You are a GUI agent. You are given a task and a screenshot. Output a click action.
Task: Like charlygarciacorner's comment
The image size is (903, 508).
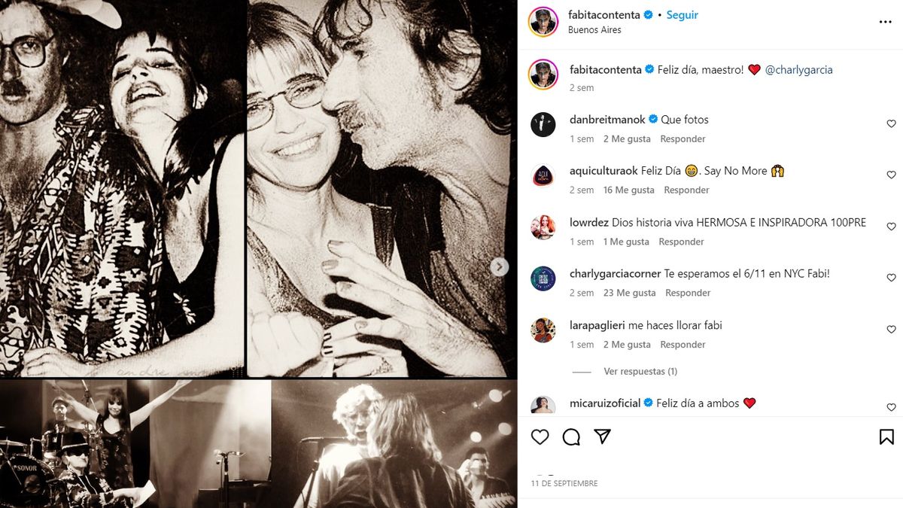(892, 278)
